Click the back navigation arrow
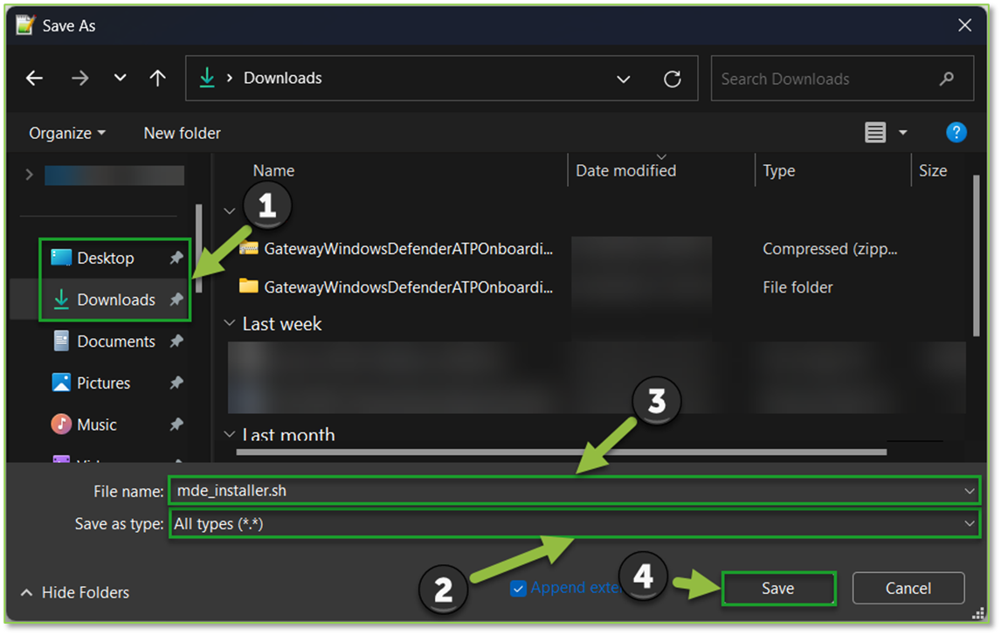This screenshot has width=1001, height=635. tap(33, 78)
